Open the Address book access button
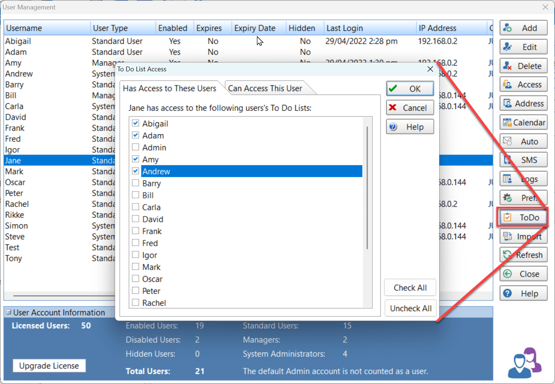 [523, 104]
